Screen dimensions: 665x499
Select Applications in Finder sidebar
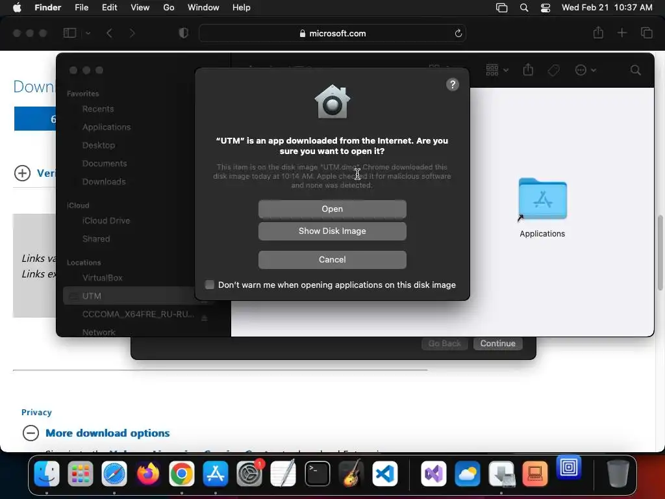click(107, 127)
